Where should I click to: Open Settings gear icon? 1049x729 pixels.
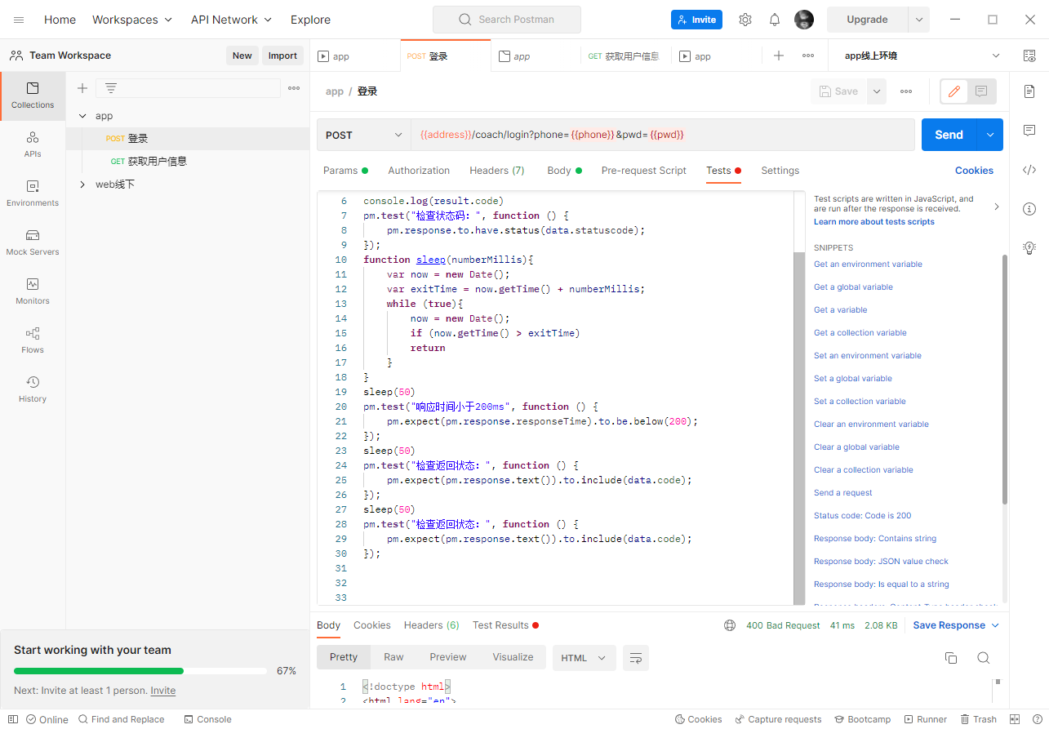pos(745,20)
